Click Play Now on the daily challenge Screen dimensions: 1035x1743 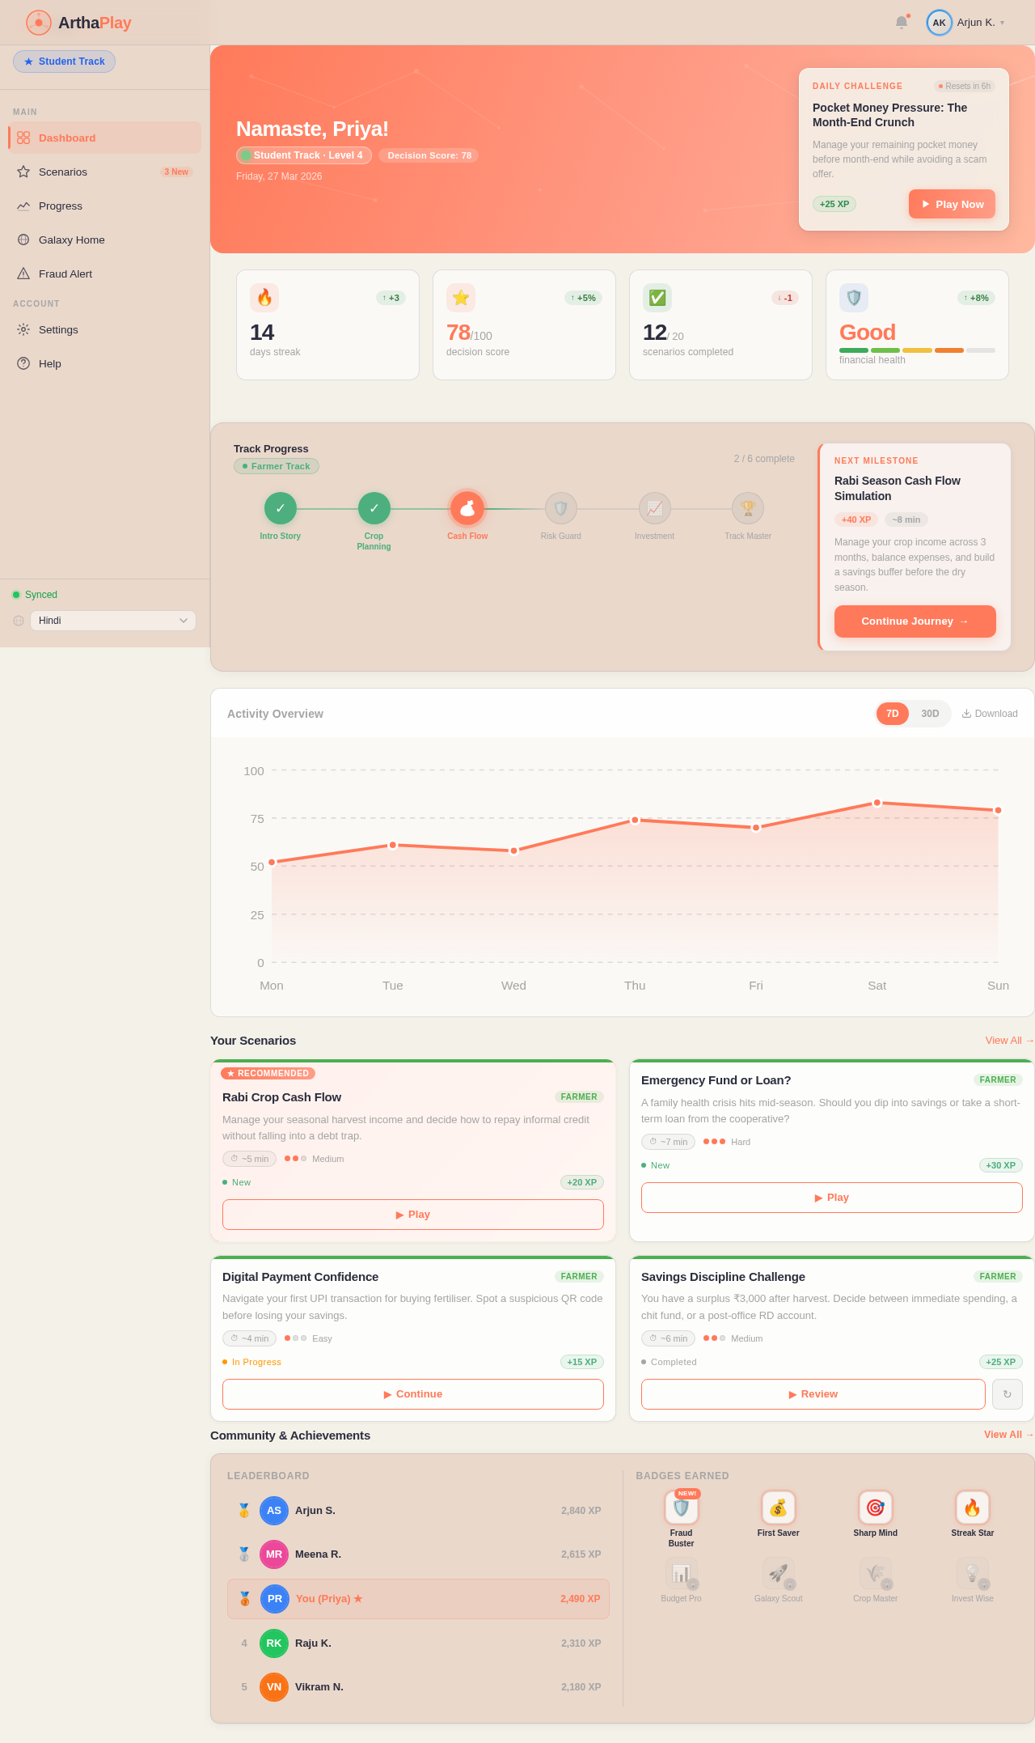point(952,204)
